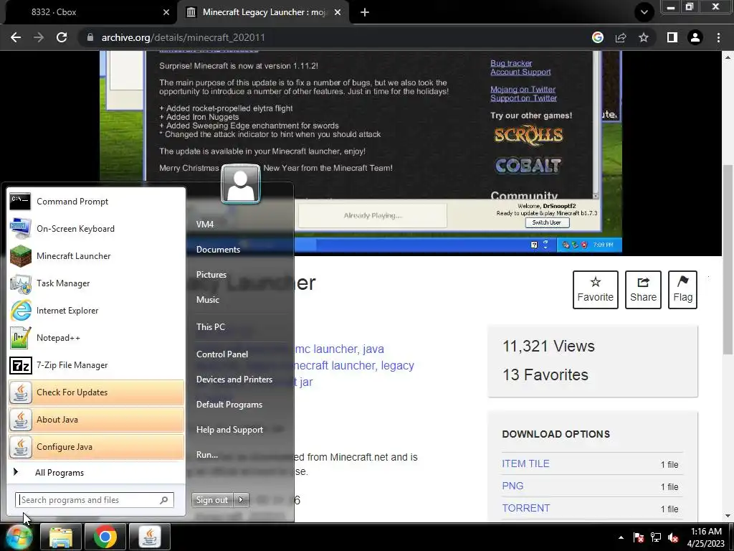The image size is (734, 551).
Task: Open File Explorer from taskbar
Action: tap(61, 537)
